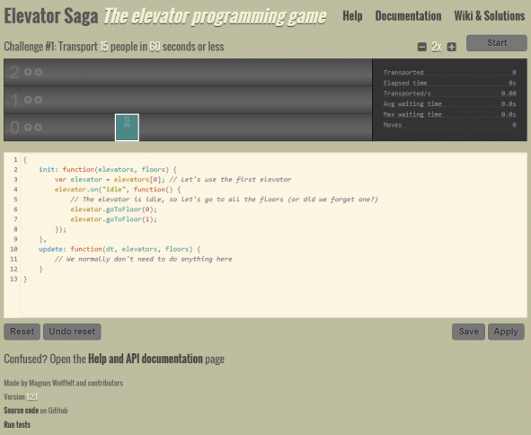Start the challenge simulation

[497, 42]
